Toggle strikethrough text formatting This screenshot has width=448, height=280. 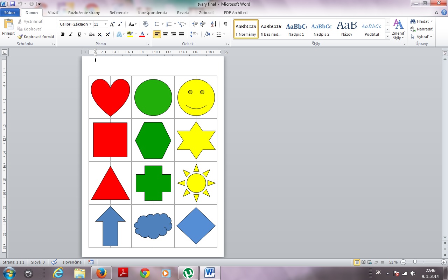coord(92,34)
